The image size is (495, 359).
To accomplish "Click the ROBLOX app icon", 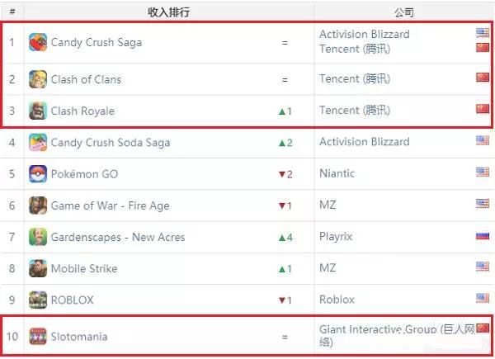I will click(x=38, y=300).
